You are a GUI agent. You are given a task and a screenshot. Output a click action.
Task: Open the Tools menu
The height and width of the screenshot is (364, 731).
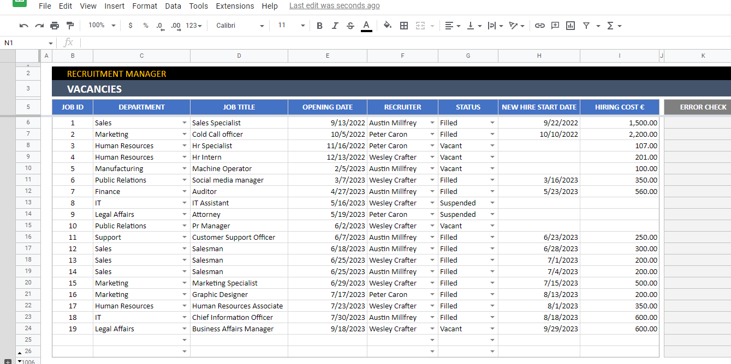tap(199, 6)
